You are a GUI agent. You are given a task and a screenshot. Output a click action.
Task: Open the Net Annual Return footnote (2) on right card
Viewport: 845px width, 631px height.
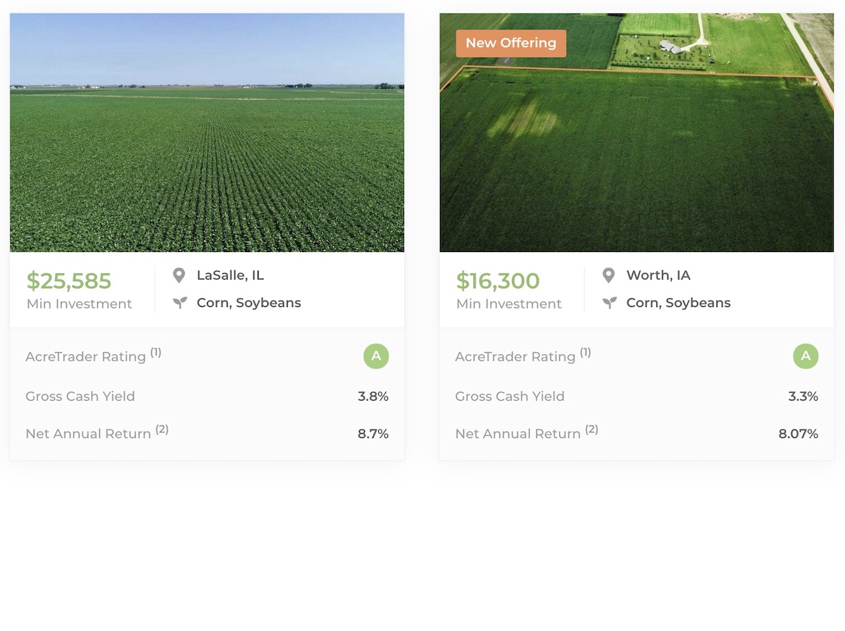592,429
